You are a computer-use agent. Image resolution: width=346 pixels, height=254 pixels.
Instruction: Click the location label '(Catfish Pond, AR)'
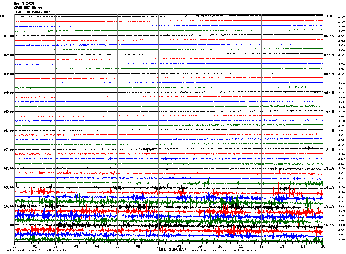point(32,12)
